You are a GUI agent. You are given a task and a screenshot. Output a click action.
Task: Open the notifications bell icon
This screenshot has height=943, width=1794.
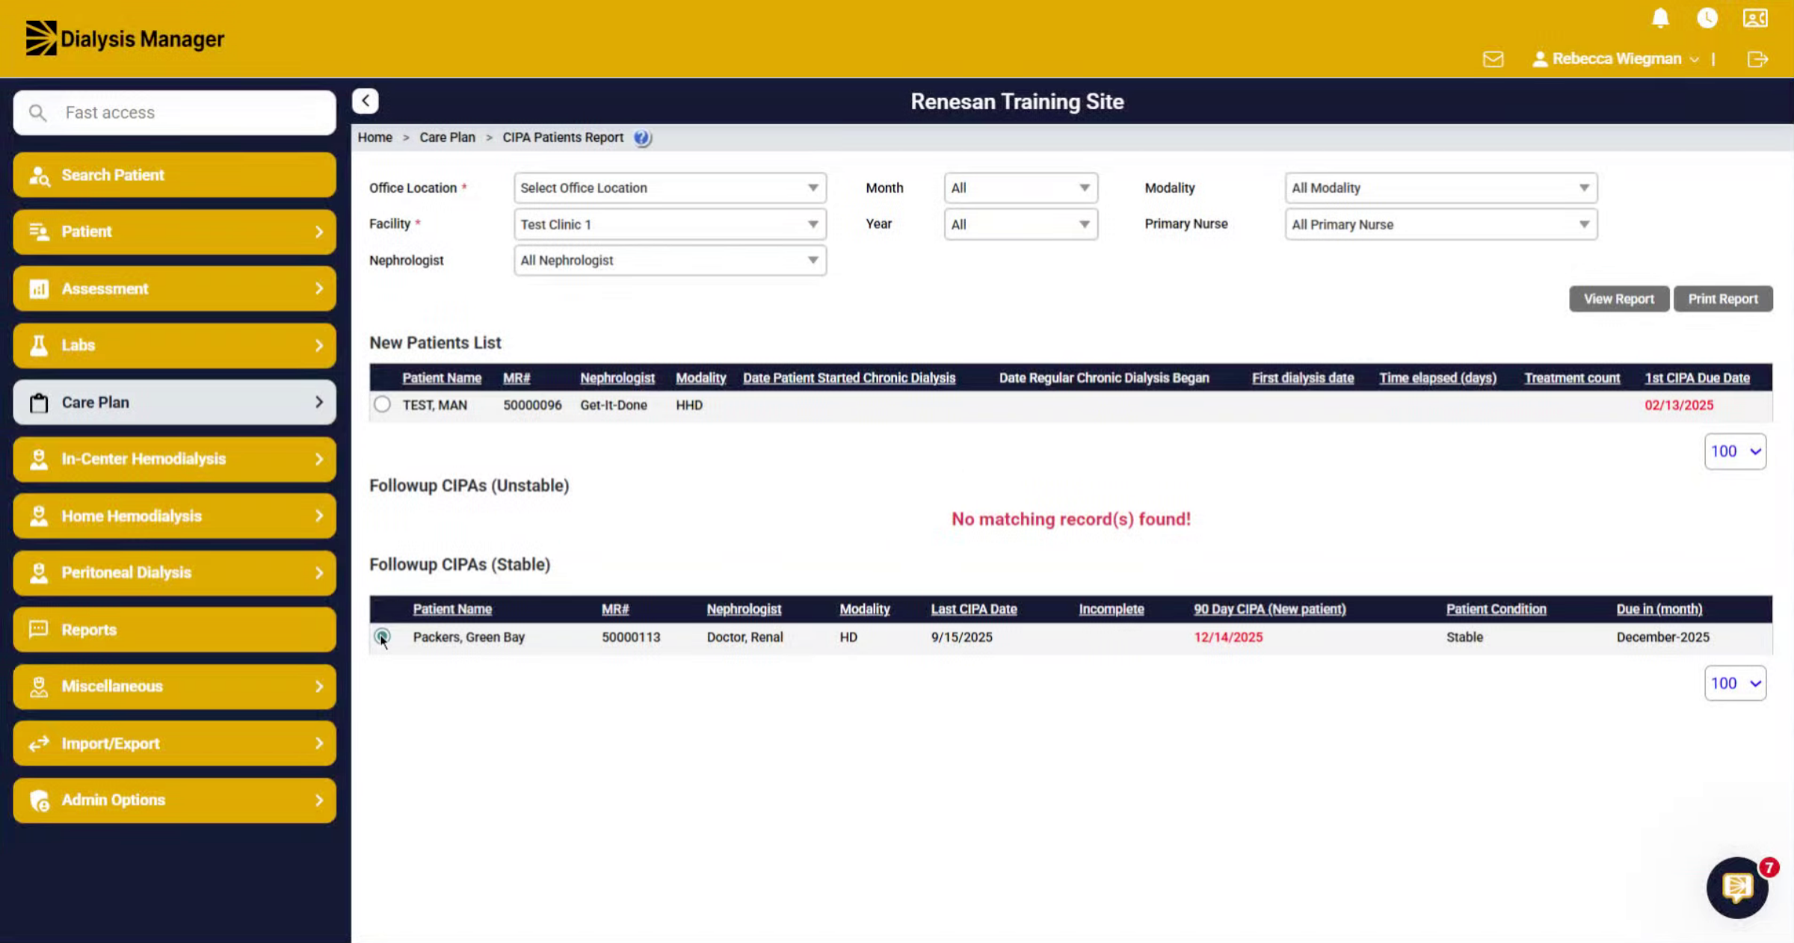[1660, 18]
